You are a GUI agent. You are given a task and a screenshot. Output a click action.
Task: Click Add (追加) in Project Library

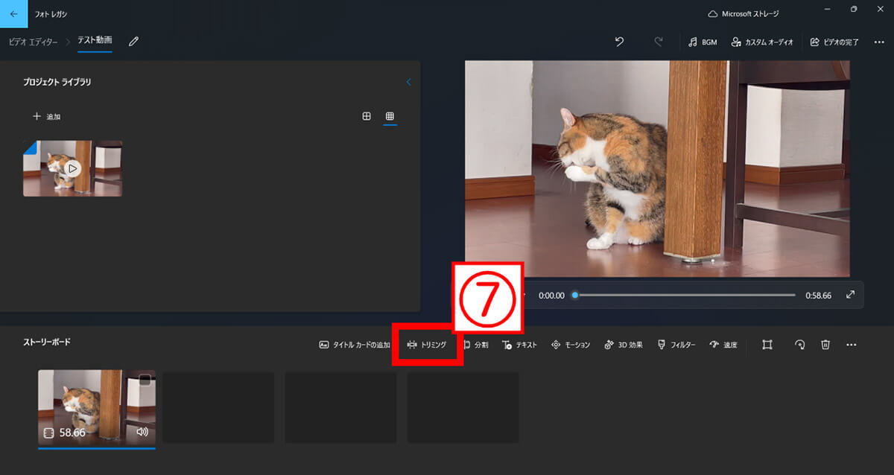(46, 117)
